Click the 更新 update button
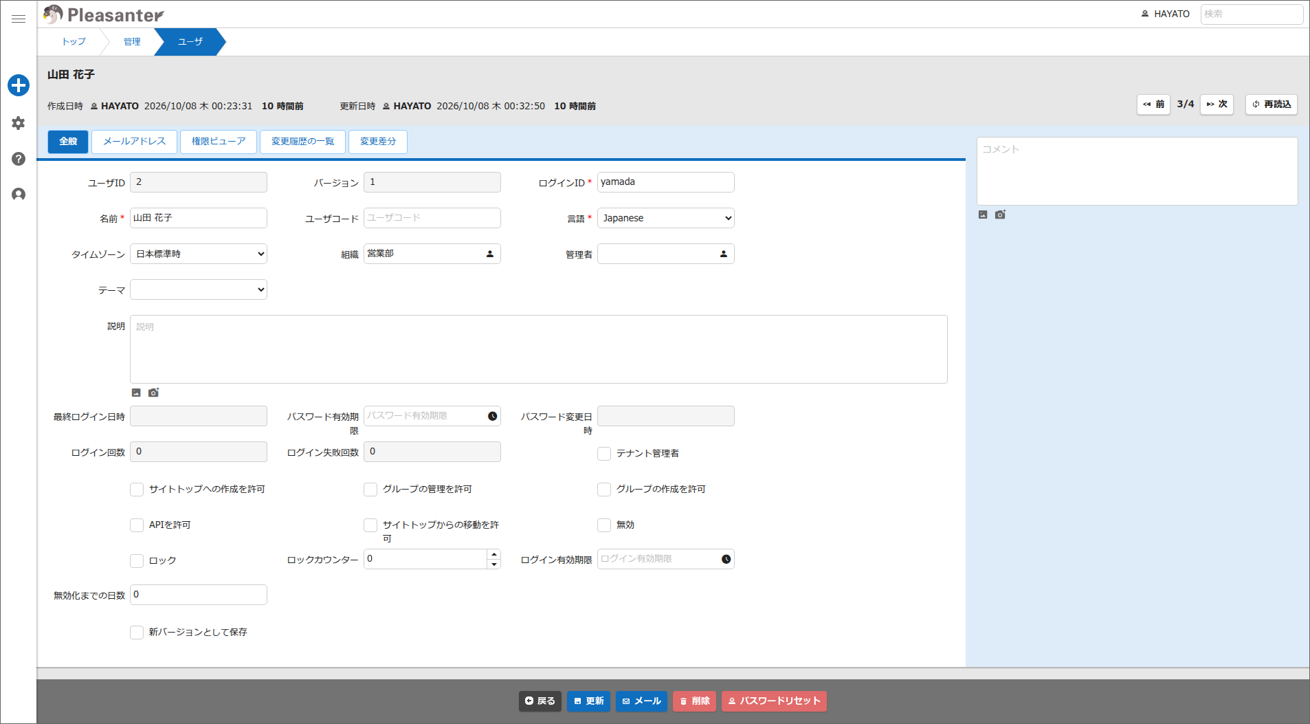The width and height of the screenshot is (1310, 724). pos(588,701)
